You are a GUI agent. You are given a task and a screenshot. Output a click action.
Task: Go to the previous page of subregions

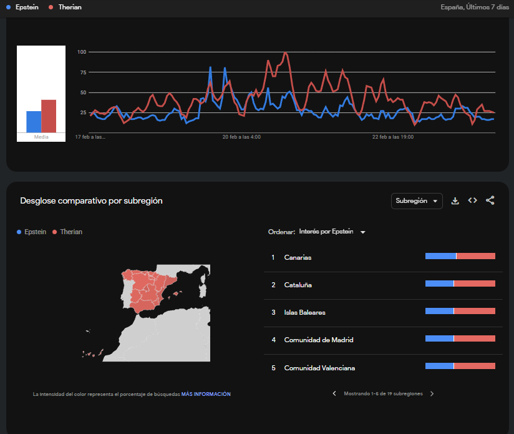(334, 394)
